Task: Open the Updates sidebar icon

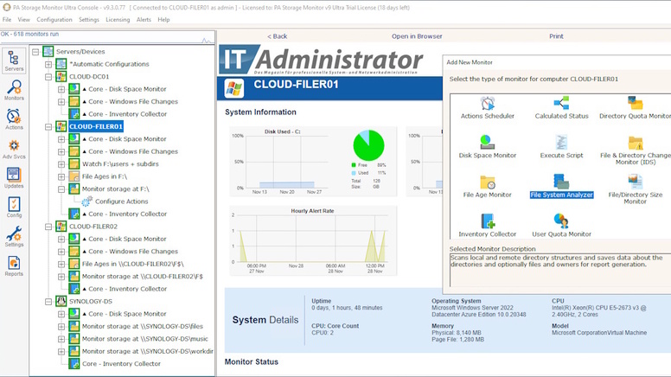Action: click(x=14, y=178)
